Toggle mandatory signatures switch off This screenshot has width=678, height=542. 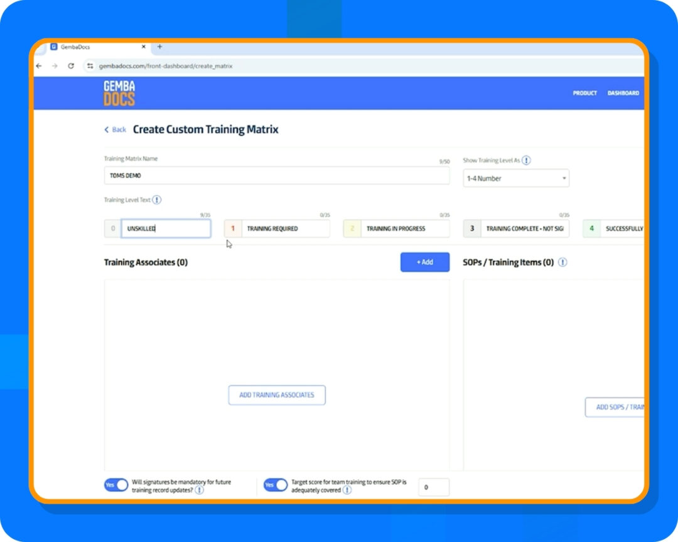(x=116, y=485)
